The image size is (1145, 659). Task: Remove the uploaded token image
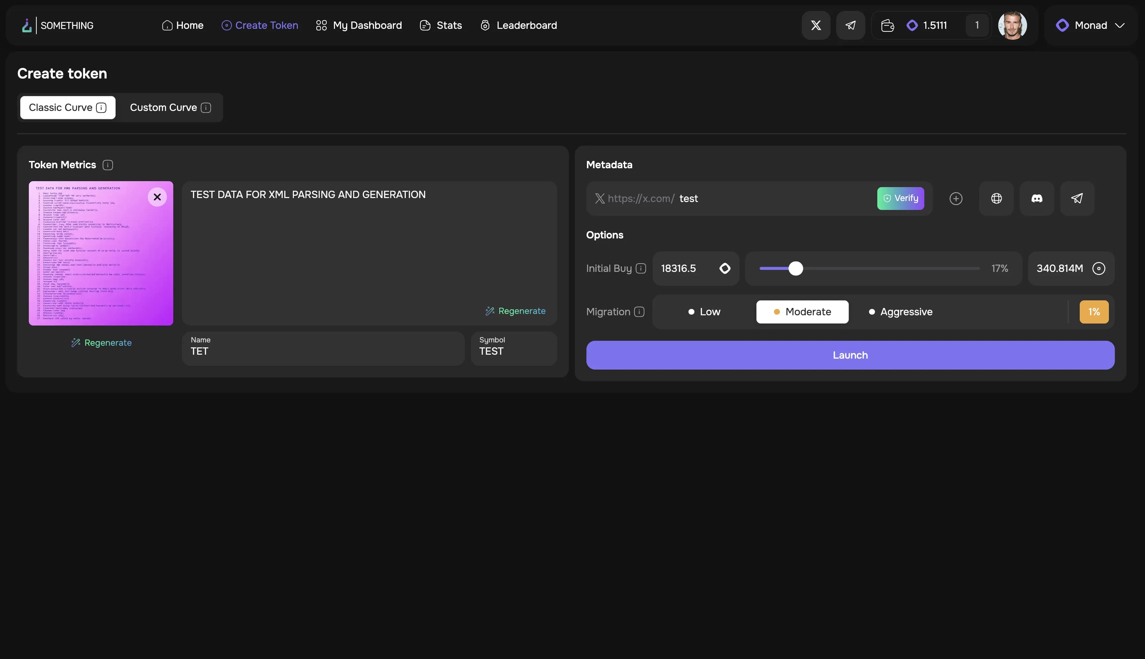157,197
